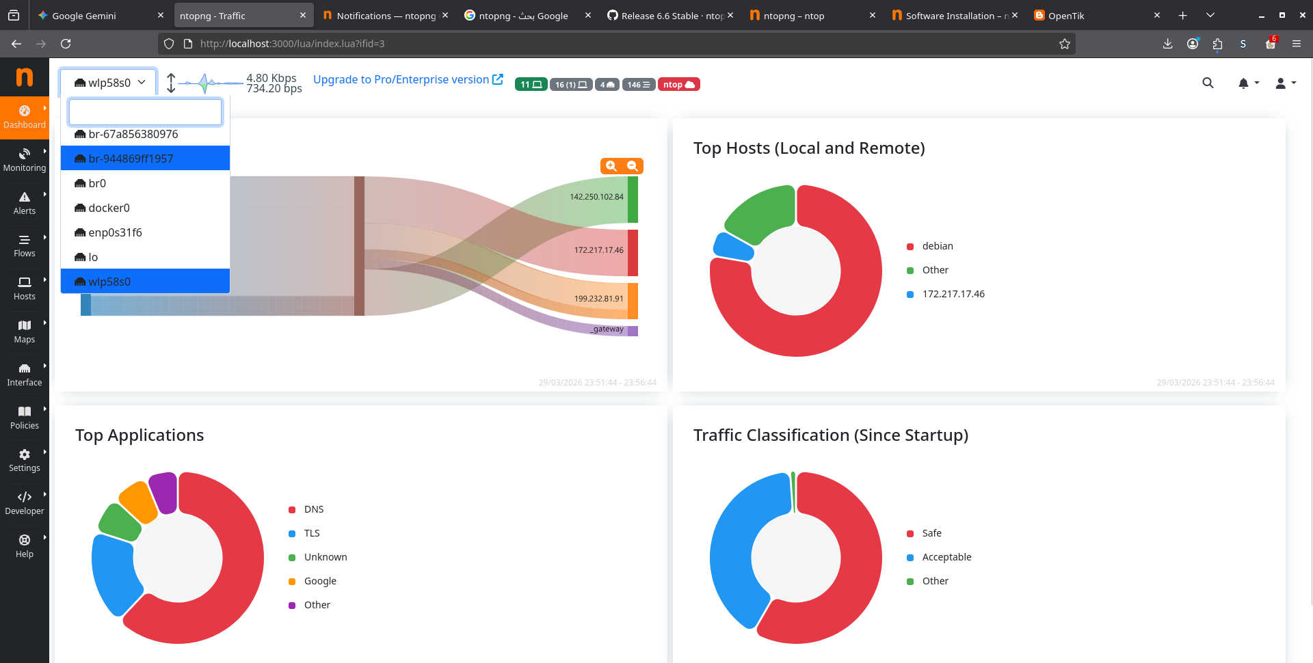
Task: Open the Developer sidebar section
Action: [24, 503]
